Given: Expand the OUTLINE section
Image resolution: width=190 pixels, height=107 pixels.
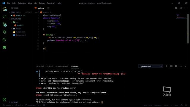Looking at the screenshot, I should pyautogui.click(x=14, y=102).
